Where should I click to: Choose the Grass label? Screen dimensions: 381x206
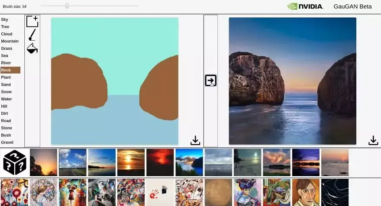6,48
